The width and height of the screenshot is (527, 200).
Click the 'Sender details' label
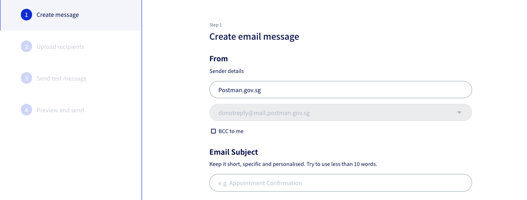pos(227,71)
